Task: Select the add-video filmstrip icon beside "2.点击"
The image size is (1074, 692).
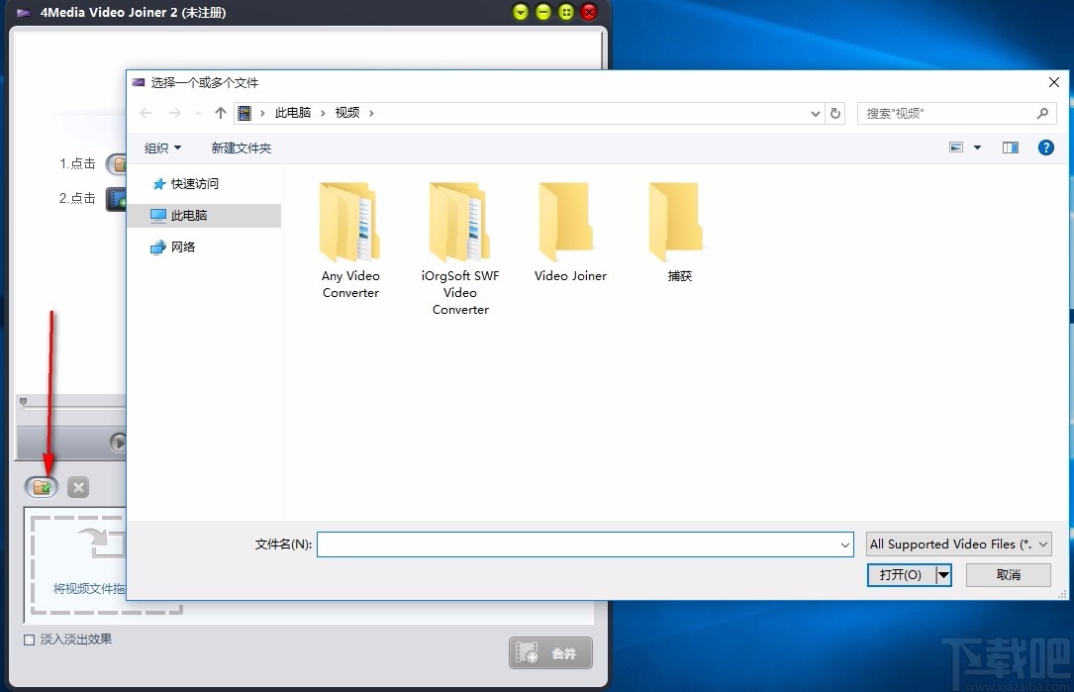Action: 119,198
